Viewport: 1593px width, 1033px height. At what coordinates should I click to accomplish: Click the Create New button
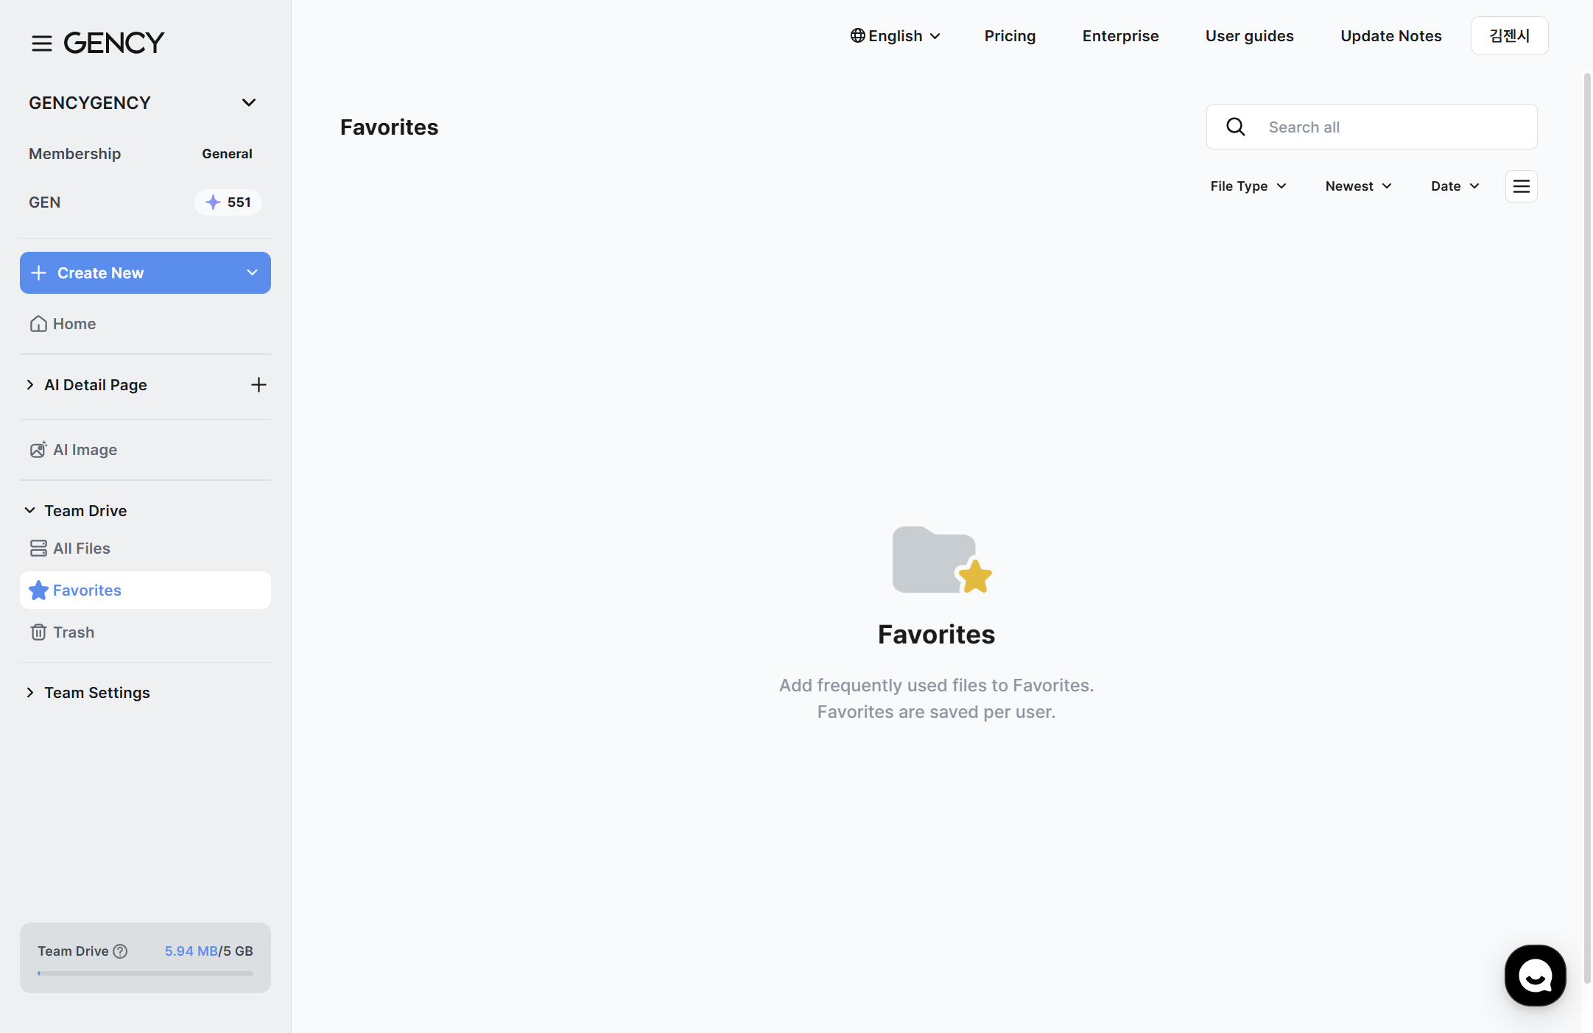pos(145,273)
